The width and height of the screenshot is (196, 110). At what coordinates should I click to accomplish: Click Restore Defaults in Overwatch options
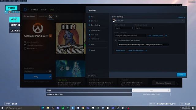166,104
